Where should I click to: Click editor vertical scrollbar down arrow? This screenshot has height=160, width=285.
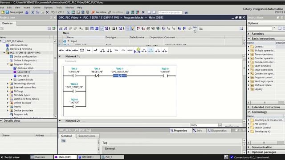point(244,121)
